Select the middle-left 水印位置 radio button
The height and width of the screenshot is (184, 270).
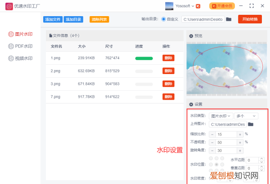click(211, 164)
